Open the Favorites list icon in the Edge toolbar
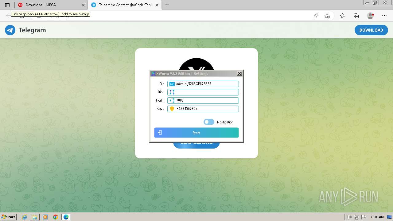 pyautogui.click(x=343, y=16)
